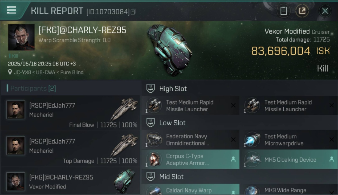Select the Test Medium Microwarpdrive module

coord(289,140)
